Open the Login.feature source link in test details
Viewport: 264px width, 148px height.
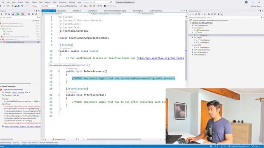(18, 92)
